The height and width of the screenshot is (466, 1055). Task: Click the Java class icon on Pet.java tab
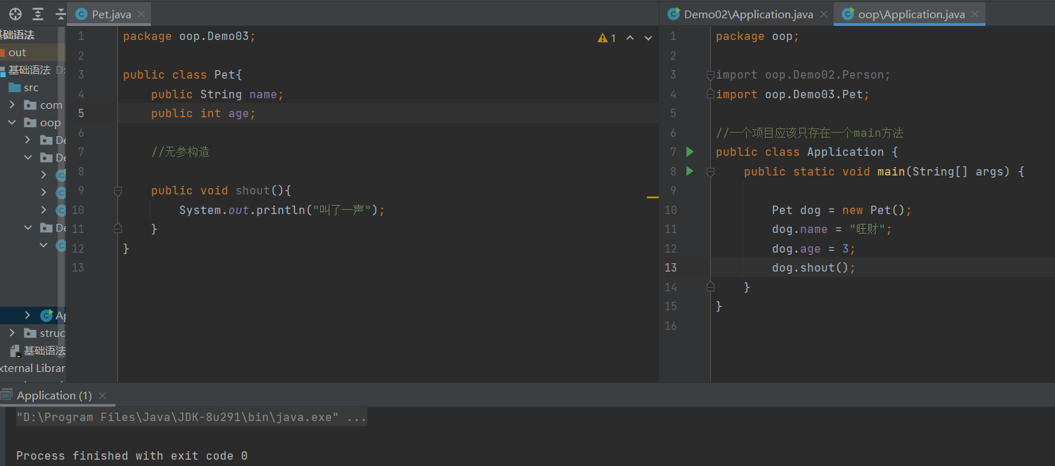tap(82, 14)
